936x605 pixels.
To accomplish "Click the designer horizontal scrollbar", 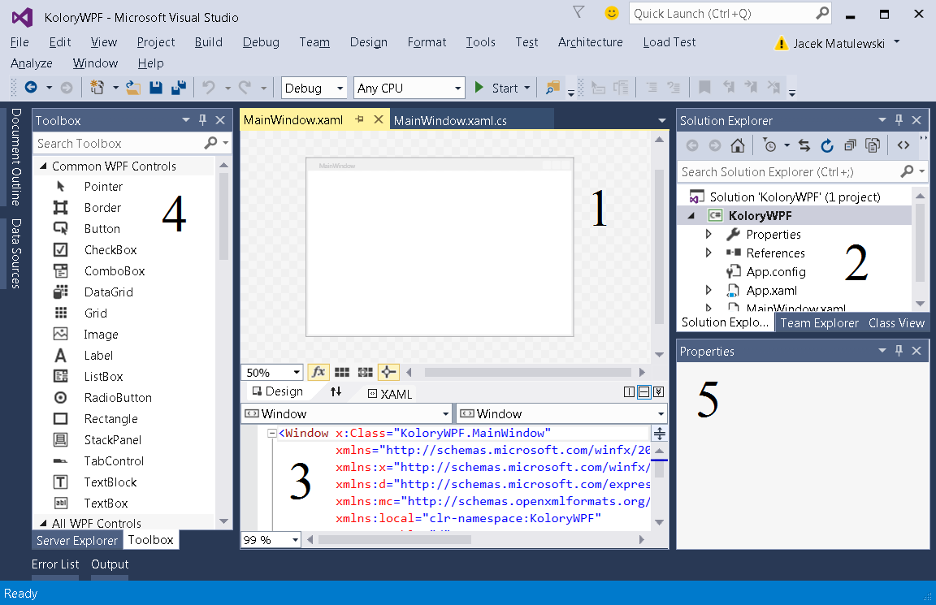I will (x=527, y=372).
